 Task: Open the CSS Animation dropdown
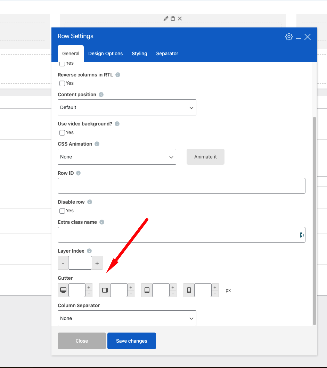(x=117, y=157)
